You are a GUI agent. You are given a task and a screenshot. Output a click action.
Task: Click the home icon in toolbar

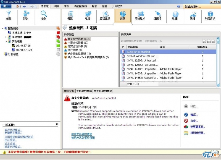click(17, 6)
